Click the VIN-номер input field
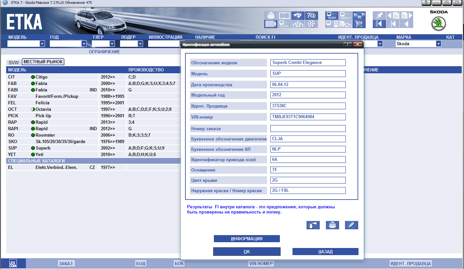The width and height of the screenshot is (464, 269). (308, 117)
